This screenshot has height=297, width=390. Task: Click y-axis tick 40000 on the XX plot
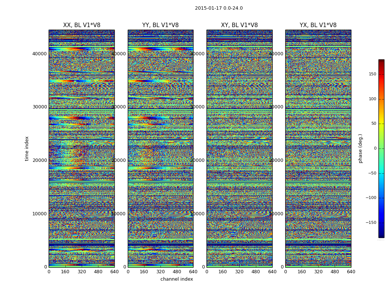pyautogui.click(x=39, y=54)
